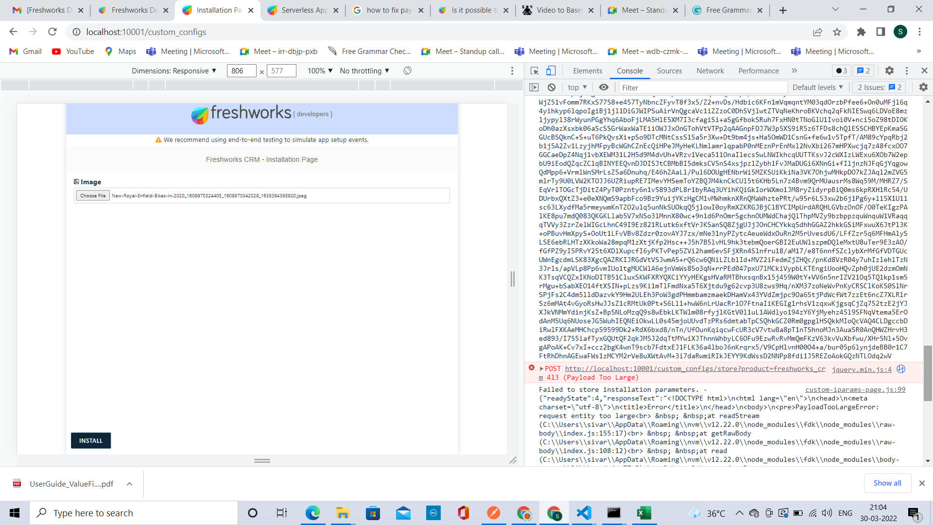Open custom-iparams-page.js:99 source link
The image size is (933, 525).
[x=855, y=390]
